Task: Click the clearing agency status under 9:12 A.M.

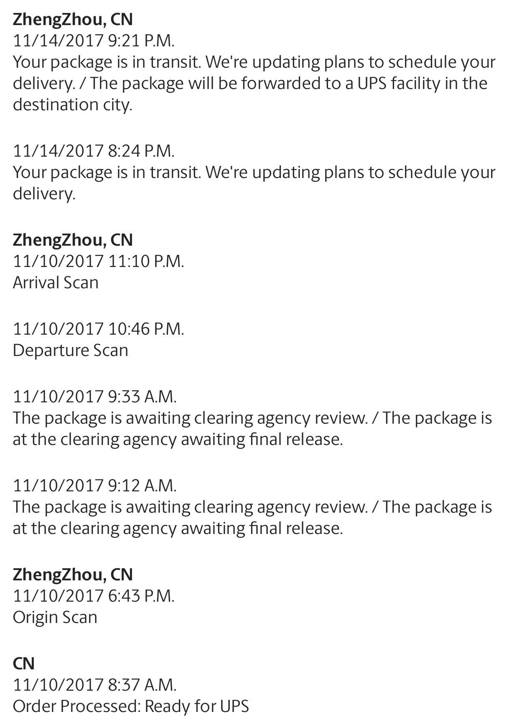Action: [x=252, y=517]
